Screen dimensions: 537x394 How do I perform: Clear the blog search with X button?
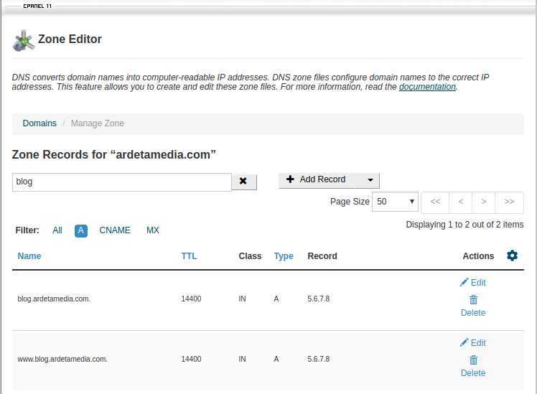(243, 182)
